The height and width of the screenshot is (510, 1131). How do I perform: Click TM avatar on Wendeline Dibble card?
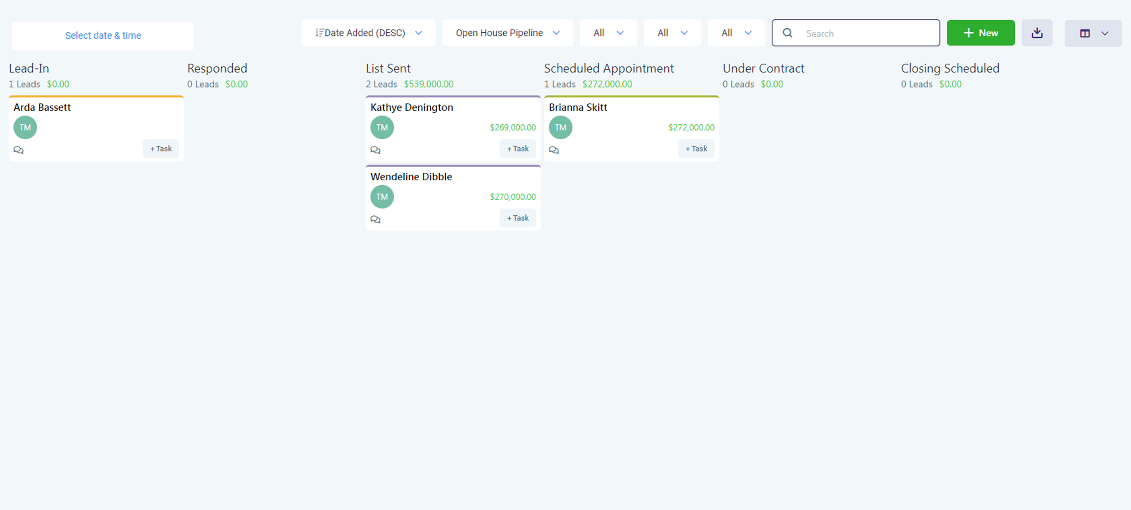pos(382,196)
